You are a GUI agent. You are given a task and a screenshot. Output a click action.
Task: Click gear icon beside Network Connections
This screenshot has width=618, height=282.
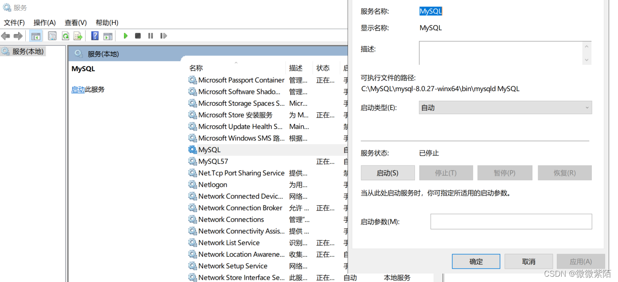[192, 220]
